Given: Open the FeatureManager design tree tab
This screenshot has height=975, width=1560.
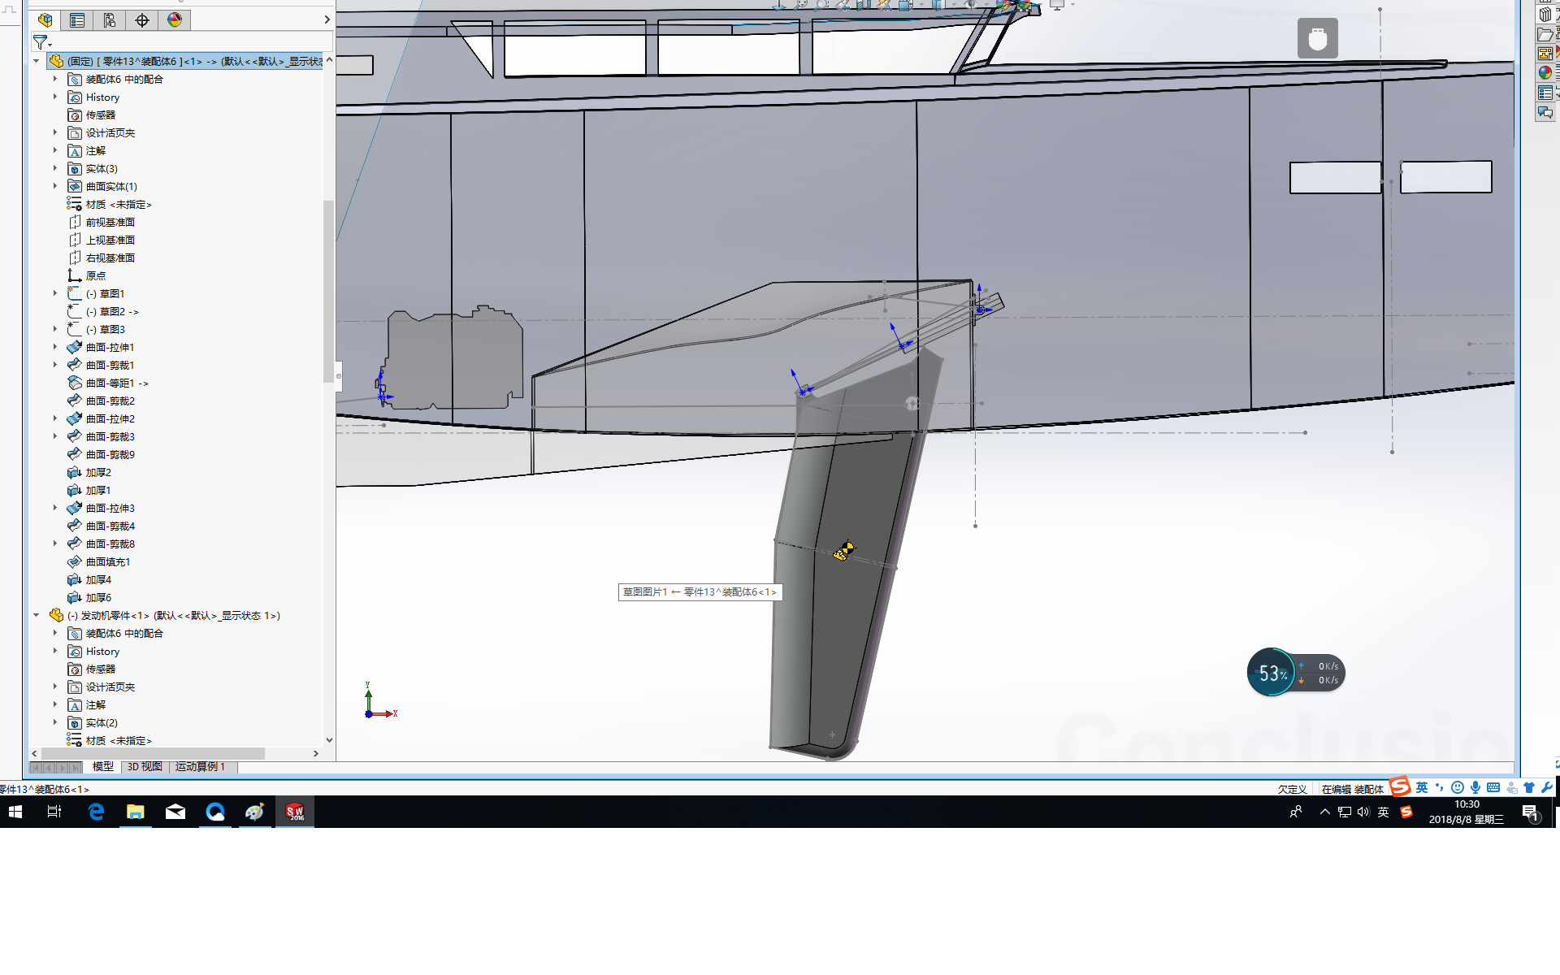Looking at the screenshot, I should 45,20.
